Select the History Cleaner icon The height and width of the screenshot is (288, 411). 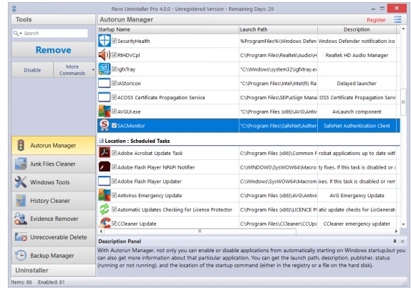point(21,200)
